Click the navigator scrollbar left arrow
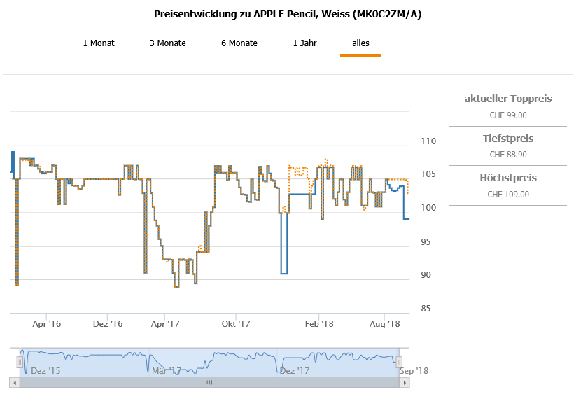The width and height of the screenshot is (574, 394). coord(13,383)
